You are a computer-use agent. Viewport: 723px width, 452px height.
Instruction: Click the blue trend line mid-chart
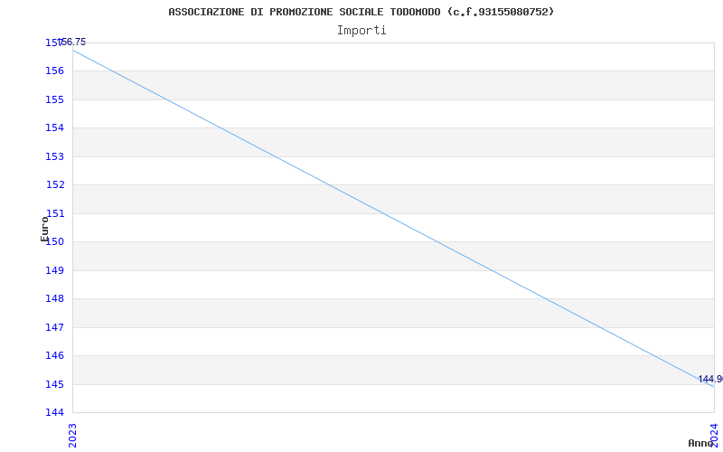point(393,219)
